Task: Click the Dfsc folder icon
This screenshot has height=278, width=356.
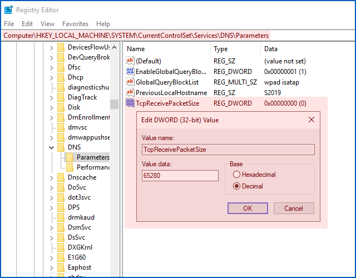Action: (x=61, y=67)
